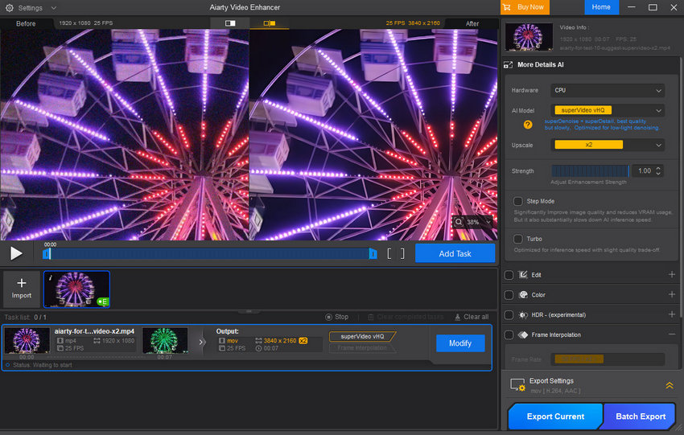Expand the Edit section plus
Screen dimensions: 684x435
click(x=672, y=275)
